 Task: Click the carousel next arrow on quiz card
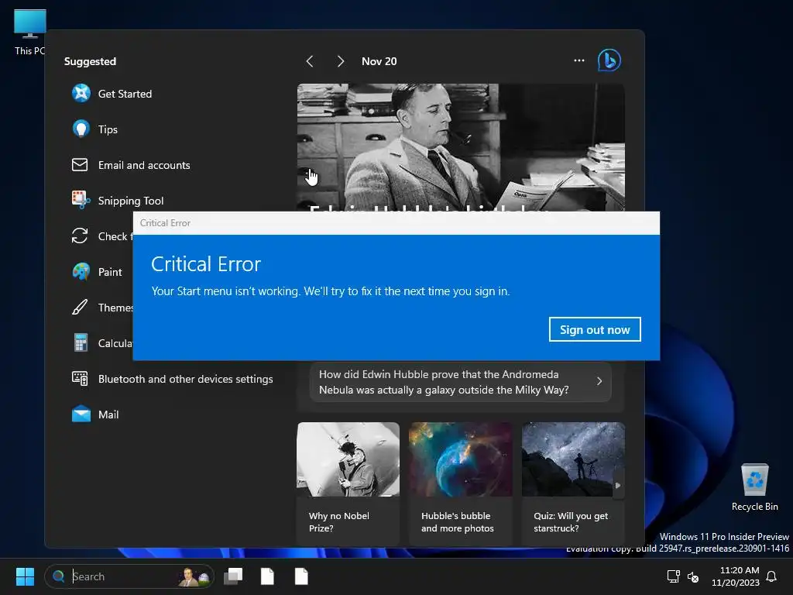pos(618,485)
